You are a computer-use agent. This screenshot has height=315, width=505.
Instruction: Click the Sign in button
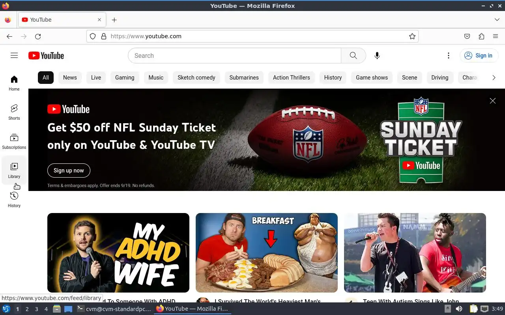click(x=479, y=56)
